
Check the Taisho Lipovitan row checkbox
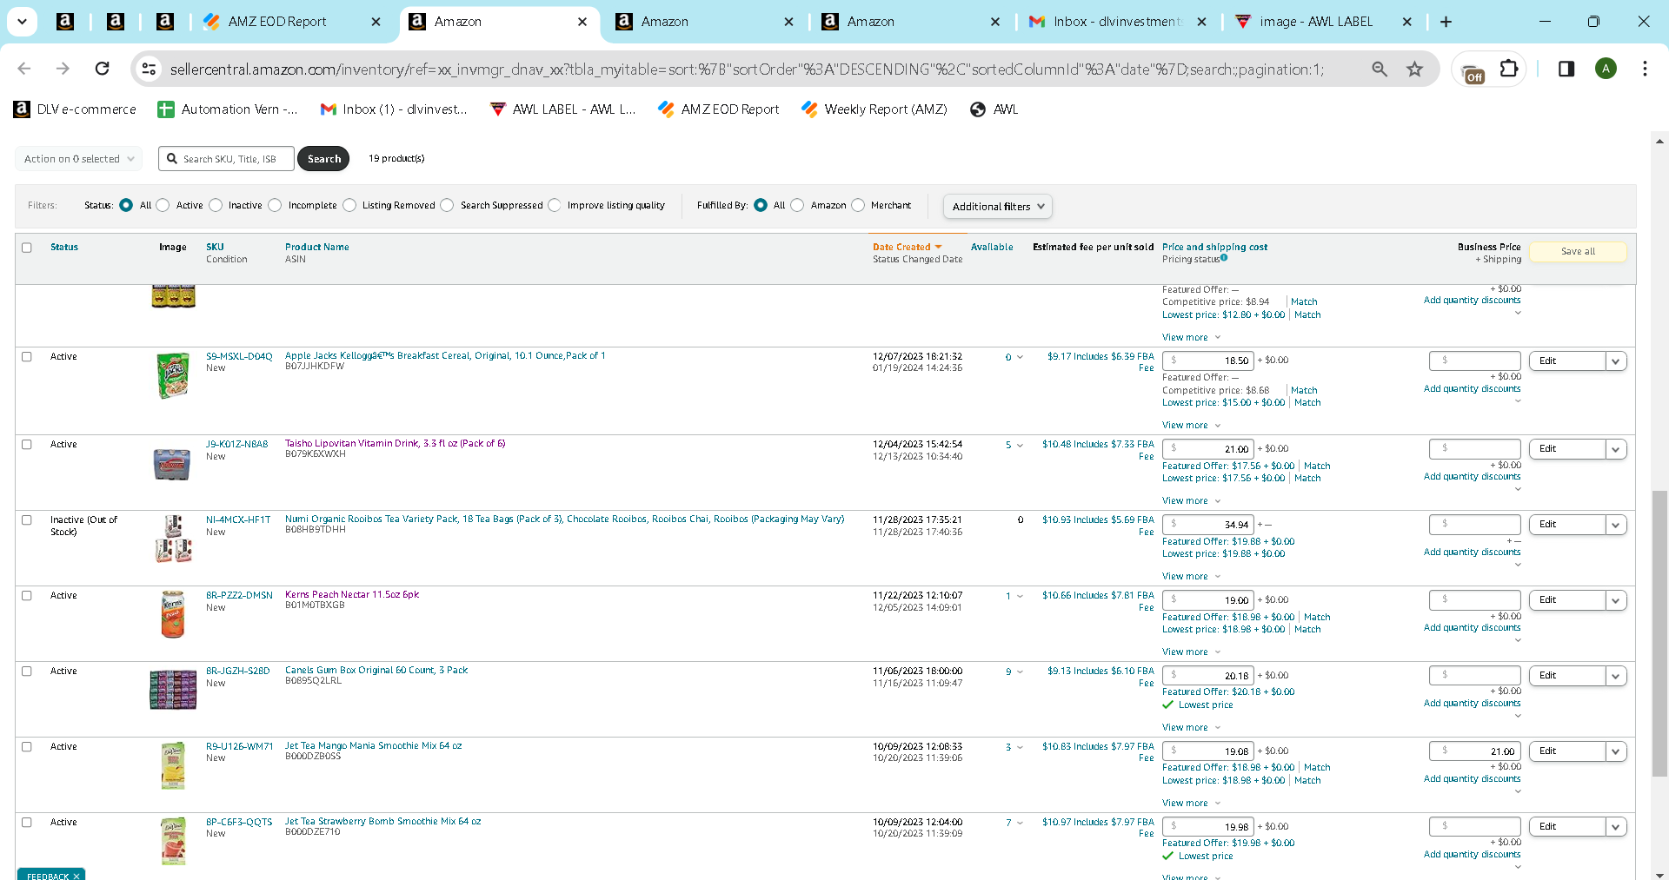point(27,445)
